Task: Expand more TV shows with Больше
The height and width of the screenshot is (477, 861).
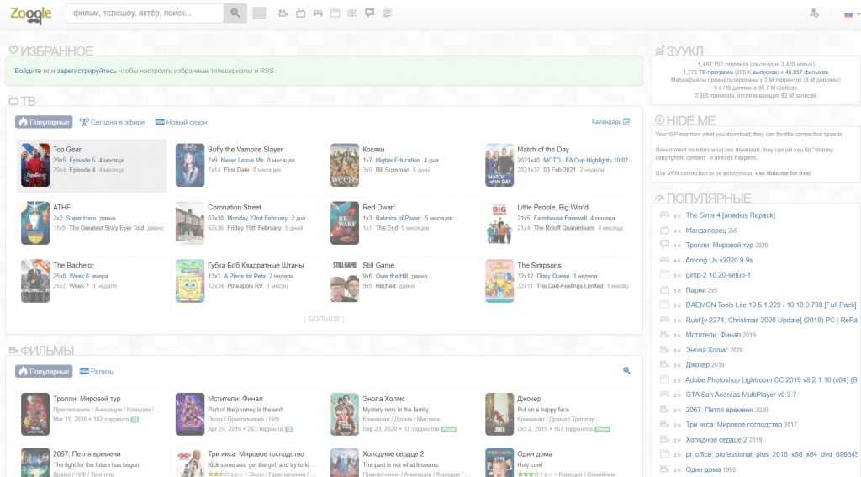Action: click(x=324, y=319)
